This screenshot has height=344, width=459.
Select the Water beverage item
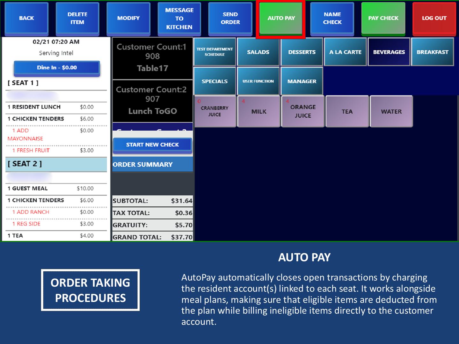[391, 111]
